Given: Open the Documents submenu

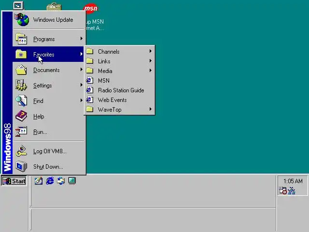Looking at the screenshot, I should pos(49,70).
